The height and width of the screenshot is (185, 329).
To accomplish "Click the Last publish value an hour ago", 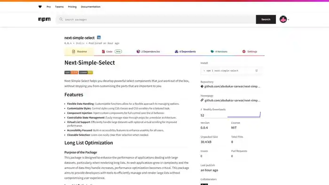I will pos(209,170).
